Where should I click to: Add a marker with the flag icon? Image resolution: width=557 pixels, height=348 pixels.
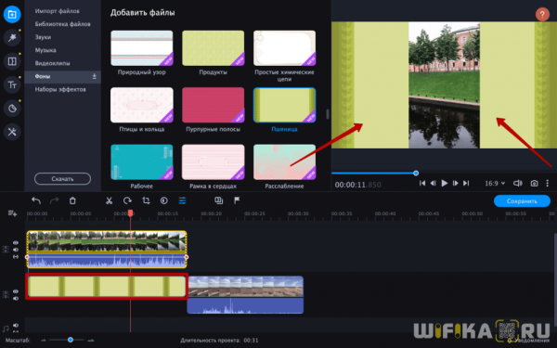pos(237,200)
